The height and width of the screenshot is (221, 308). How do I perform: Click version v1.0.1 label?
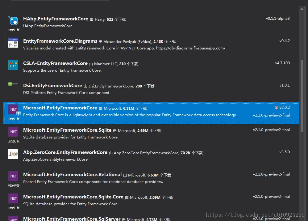(285, 85)
